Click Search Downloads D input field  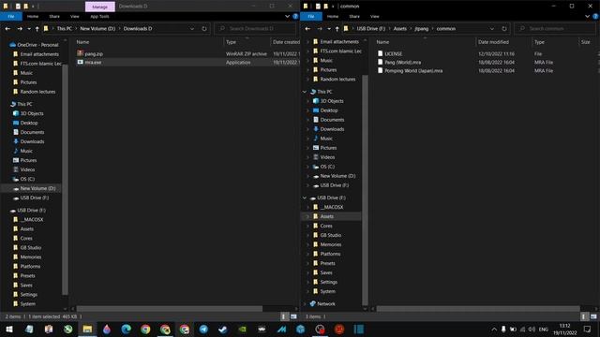pyautogui.click(x=256, y=29)
